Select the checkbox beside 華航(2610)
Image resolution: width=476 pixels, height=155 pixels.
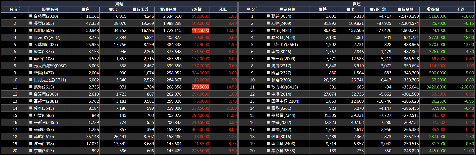coord(31,136)
